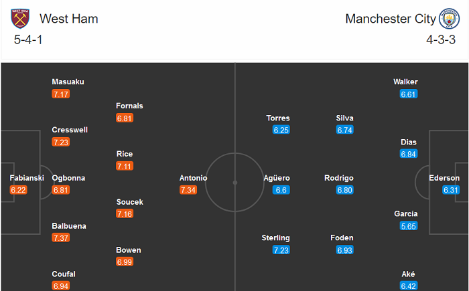Click Garcia's 5.65 rating badge

pos(409,226)
